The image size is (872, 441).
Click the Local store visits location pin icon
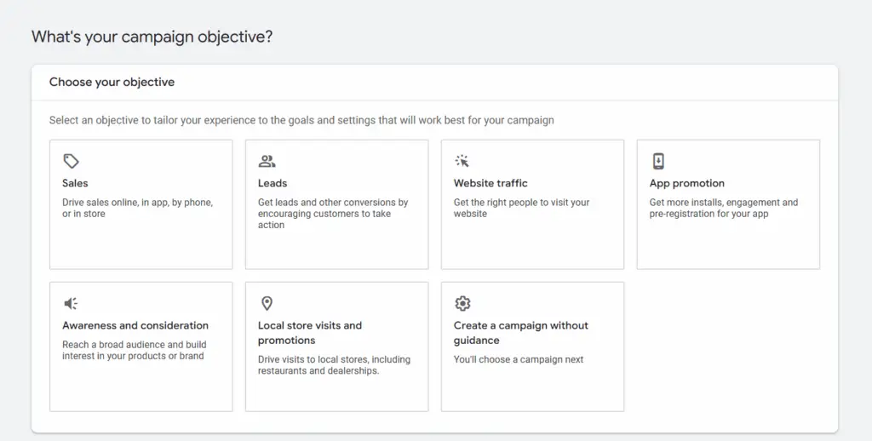pyautogui.click(x=267, y=303)
